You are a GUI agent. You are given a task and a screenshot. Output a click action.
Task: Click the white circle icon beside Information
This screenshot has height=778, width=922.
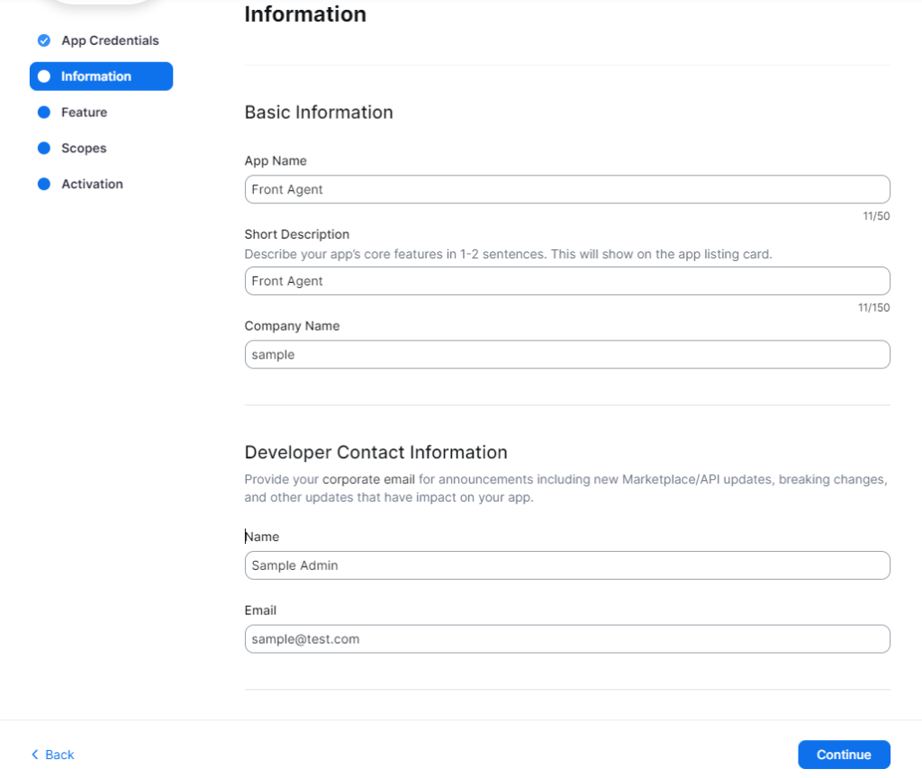43,77
